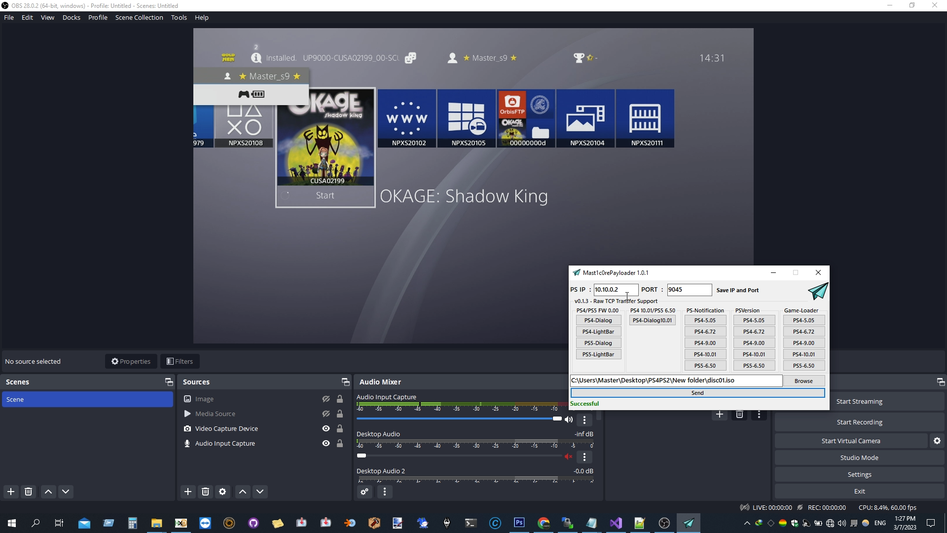Open Audio Mixer toolbar three-dot menu
This screenshot has width=947, height=533.
385,492
